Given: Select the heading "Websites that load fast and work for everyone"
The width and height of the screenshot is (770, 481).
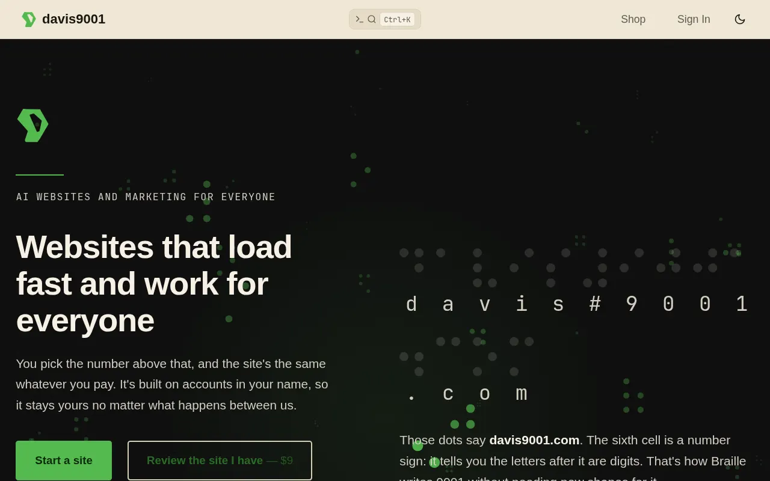Looking at the screenshot, I should point(154,283).
